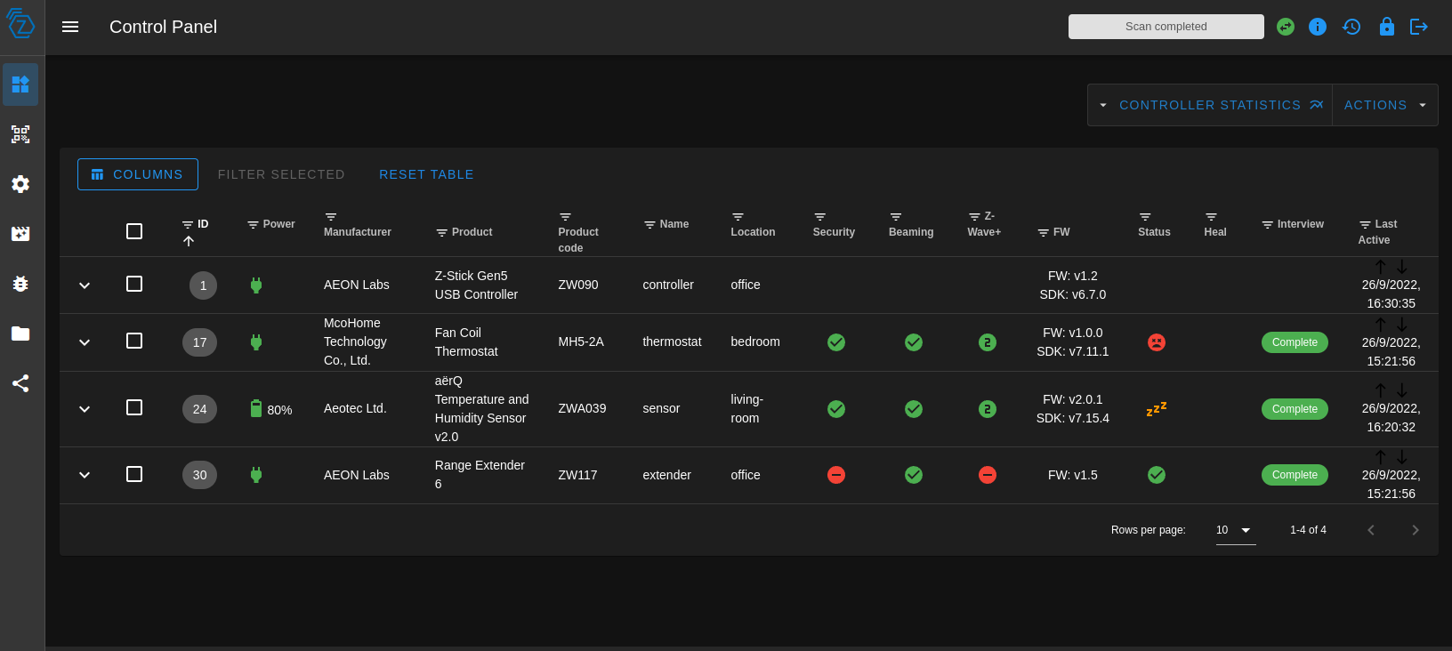Open the Control Panel dashboard sidebar icon
The image size is (1452, 651).
coord(20,84)
